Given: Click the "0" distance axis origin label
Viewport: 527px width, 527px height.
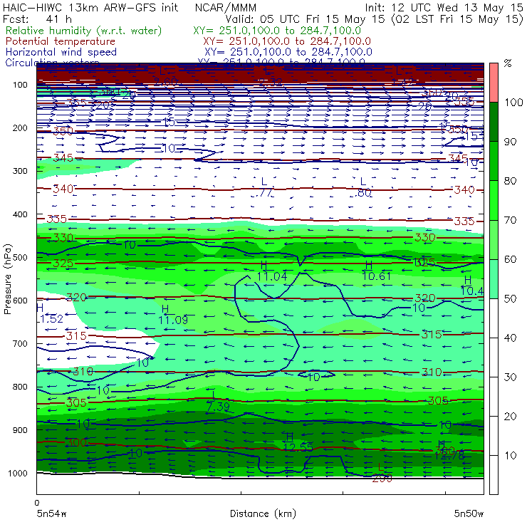Looking at the screenshot, I should tap(37, 503).
